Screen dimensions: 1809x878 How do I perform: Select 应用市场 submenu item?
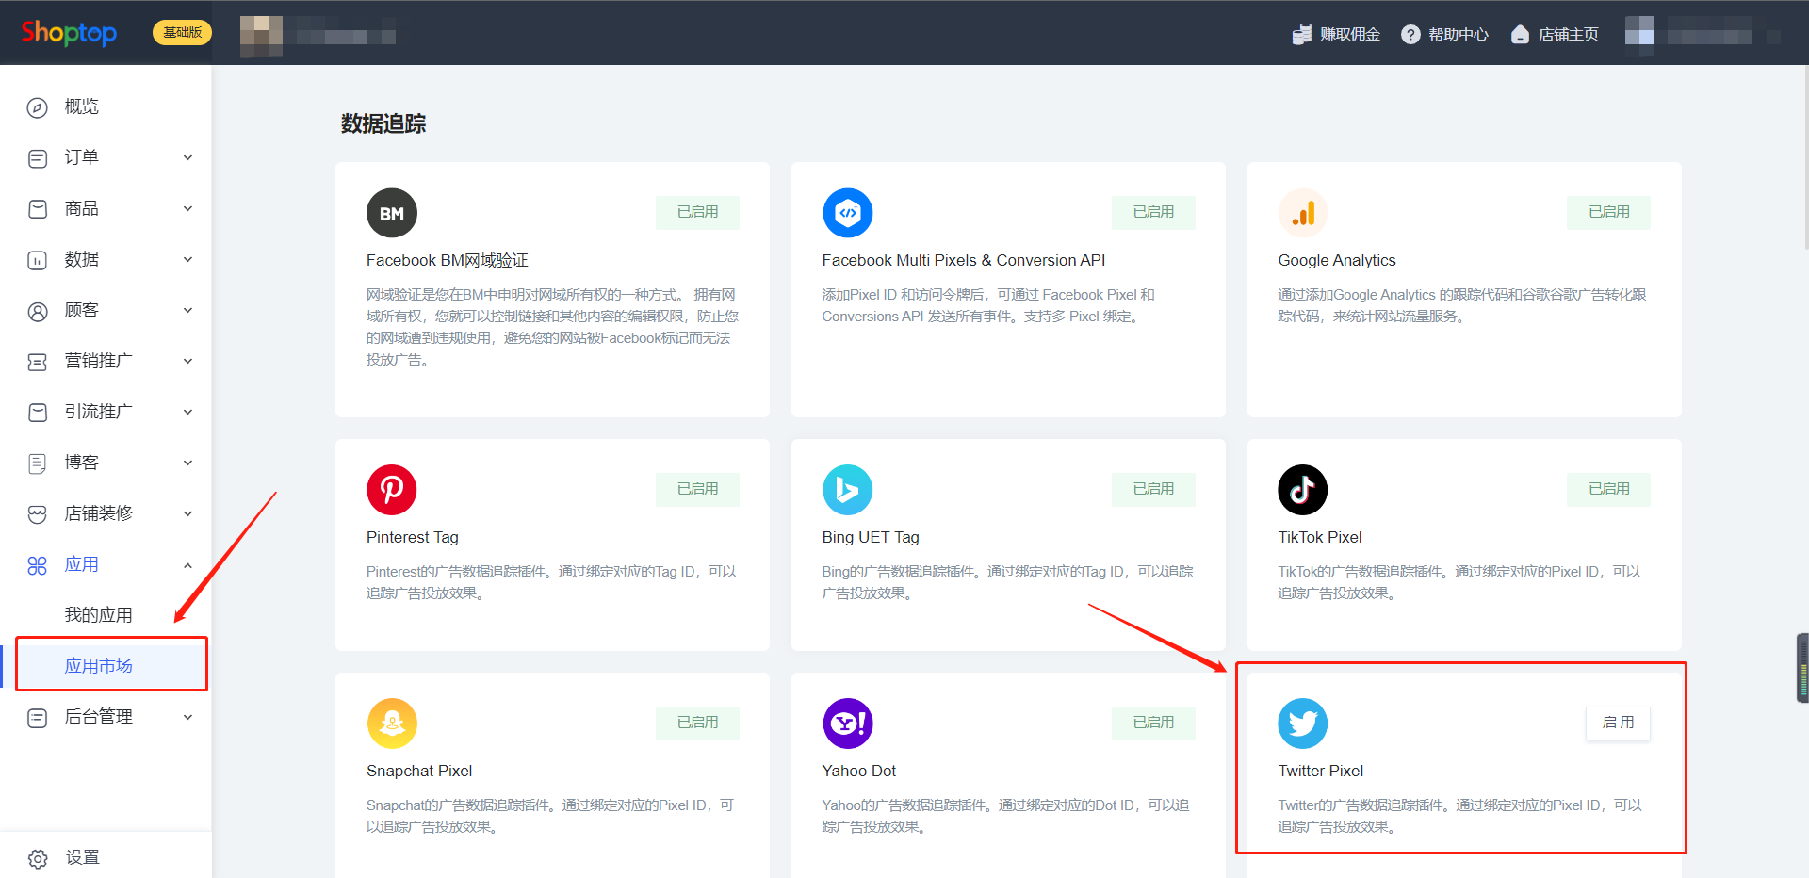coord(98,667)
